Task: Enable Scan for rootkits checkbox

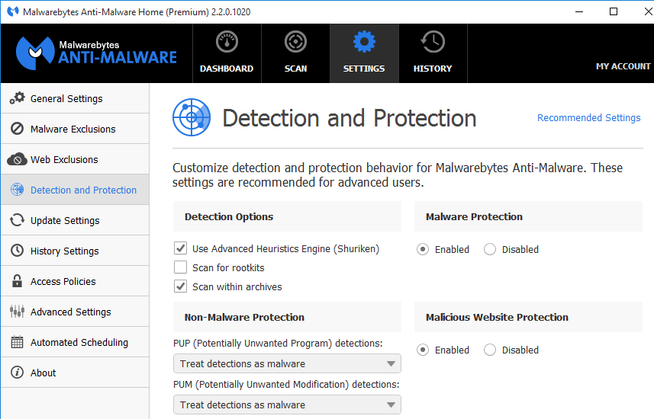Action: click(x=180, y=267)
